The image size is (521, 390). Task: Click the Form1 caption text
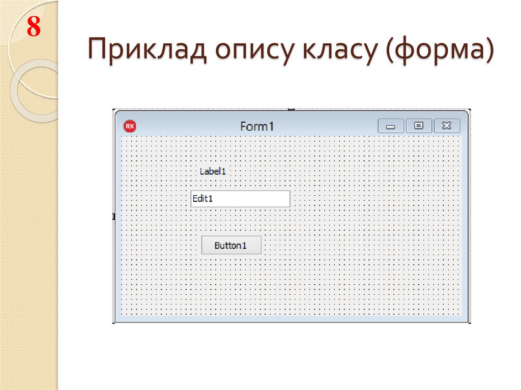point(256,126)
